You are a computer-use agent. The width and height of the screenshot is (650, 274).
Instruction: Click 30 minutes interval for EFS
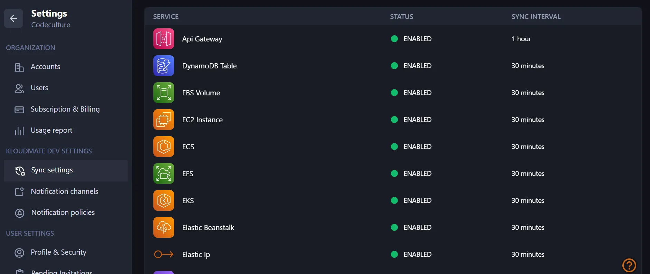coord(528,173)
